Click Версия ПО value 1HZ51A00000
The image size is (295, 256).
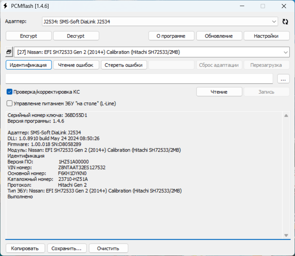click(74, 162)
